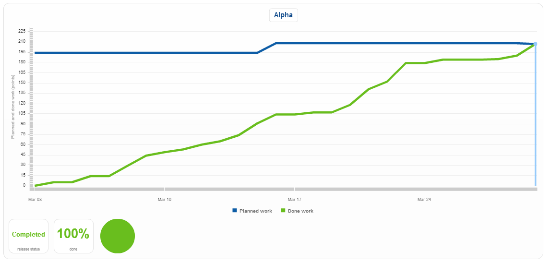Select the Mar 10 date axis label

coord(165,200)
